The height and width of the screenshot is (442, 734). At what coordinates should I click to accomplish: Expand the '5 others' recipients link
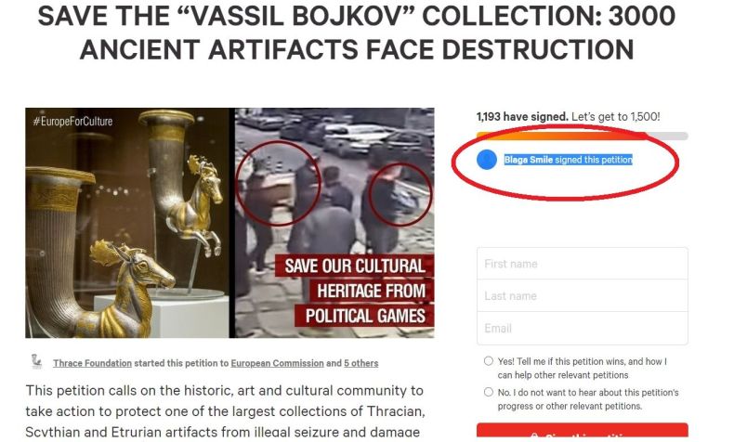360,363
